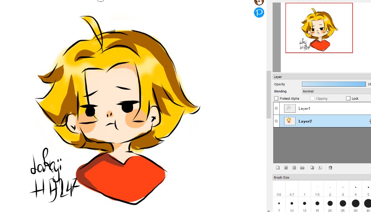371x212 pixels.
Task: Click the navigator preview of the drawing
Action: pyautogui.click(x=319, y=28)
